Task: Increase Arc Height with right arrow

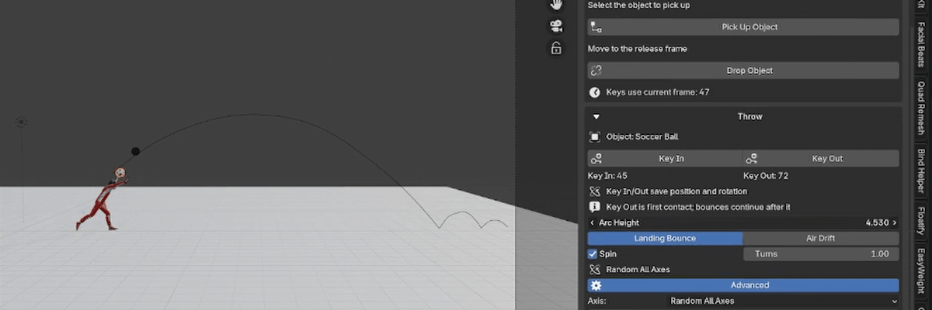Action: coord(894,223)
